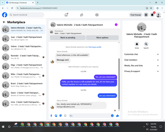Open the Friends icon in top bar
This screenshot has height=132, width=165.
(x=82, y=15)
